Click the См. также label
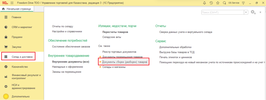 pos(104,46)
